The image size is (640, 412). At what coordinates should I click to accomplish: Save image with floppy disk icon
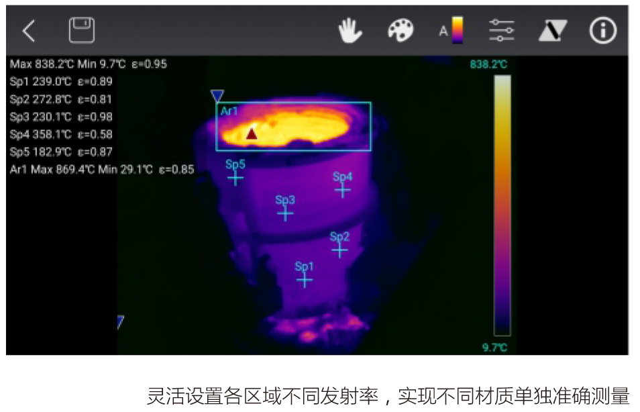tap(82, 31)
